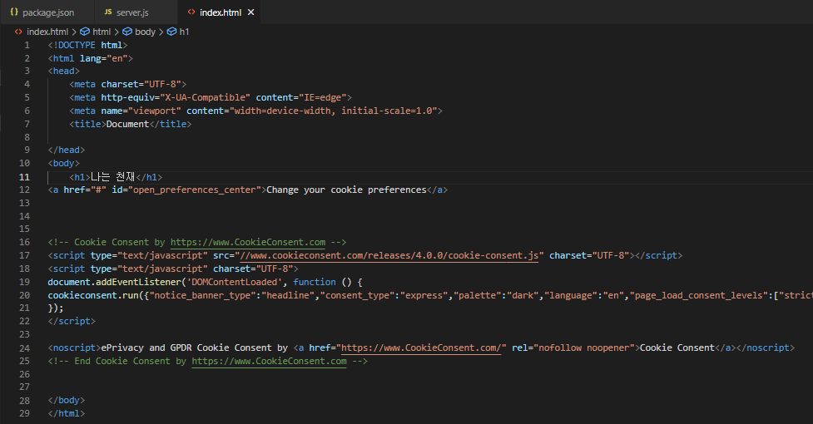Image resolution: width=813 pixels, height=424 pixels.
Task: Switch to the server.js tab
Action: 126,12
